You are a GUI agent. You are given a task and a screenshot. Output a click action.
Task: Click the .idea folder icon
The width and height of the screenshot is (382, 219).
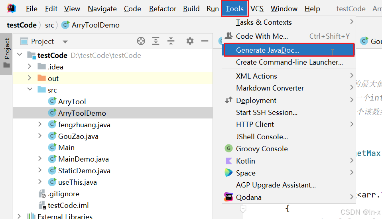coord(41,66)
